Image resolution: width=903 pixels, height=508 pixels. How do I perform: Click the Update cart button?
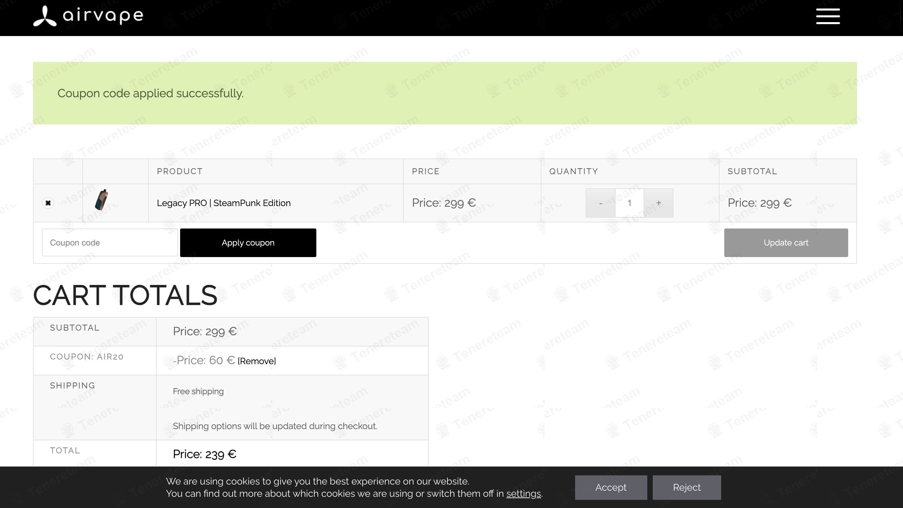[x=786, y=243]
